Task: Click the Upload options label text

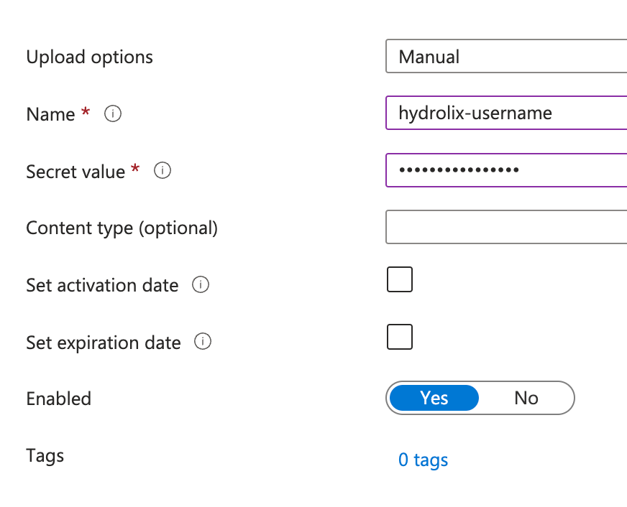Action: [89, 57]
